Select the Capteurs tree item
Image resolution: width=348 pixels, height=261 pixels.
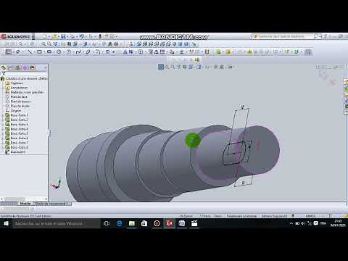[17, 83]
